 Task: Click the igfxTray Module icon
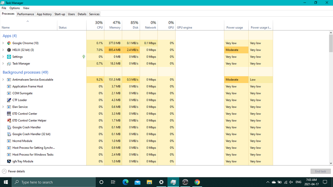[9, 161]
